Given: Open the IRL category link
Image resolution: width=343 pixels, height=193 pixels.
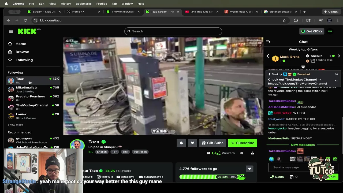Looking at the screenshot, I should coord(91,152).
